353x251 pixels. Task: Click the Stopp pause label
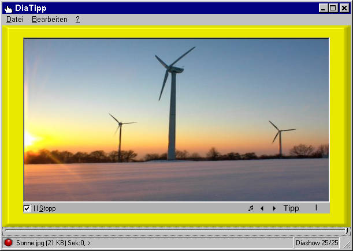click(x=45, y=208)
